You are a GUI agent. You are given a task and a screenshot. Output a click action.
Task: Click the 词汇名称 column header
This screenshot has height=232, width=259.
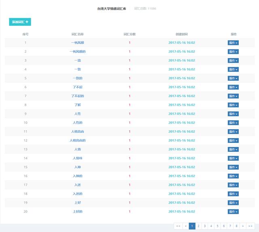(x=77, y=34)
